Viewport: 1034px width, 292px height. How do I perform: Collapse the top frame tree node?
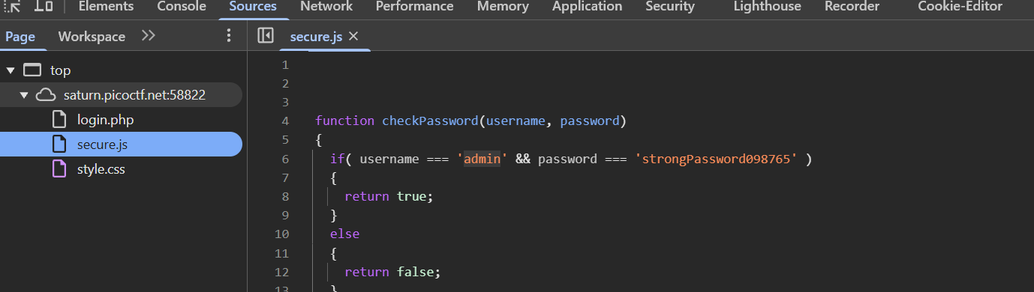(11, 70)
